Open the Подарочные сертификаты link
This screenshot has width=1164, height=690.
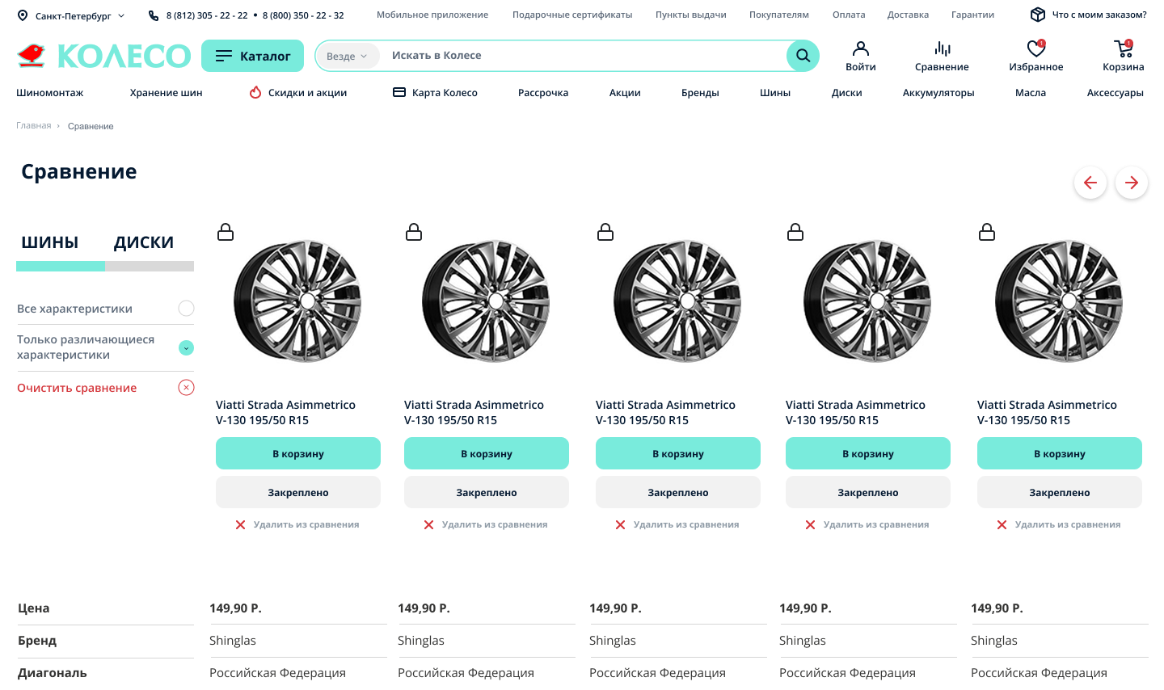coord(572,15)
